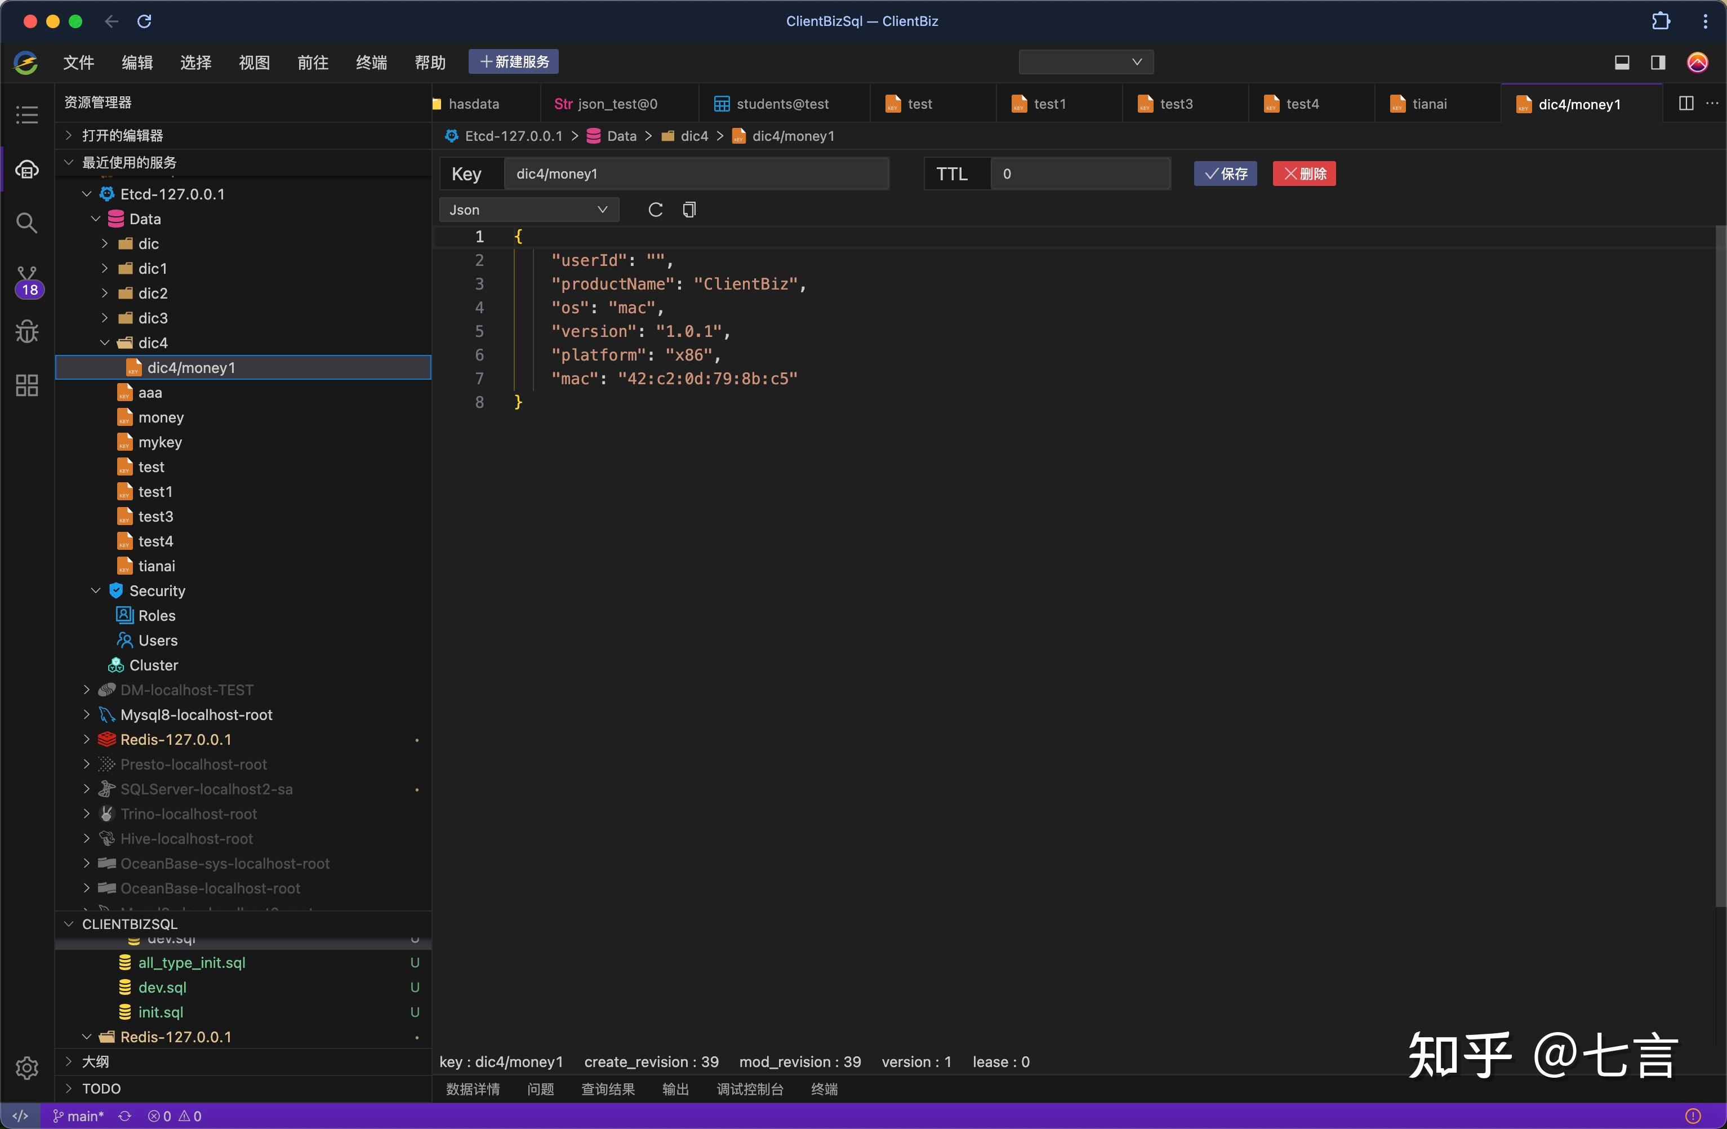Click the 新建服务 button
This screenshot has height=1129, width=1727.
[x=513, y=61]
